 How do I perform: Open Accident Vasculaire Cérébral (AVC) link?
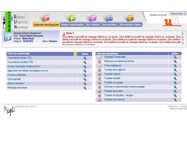click(24, 66)
